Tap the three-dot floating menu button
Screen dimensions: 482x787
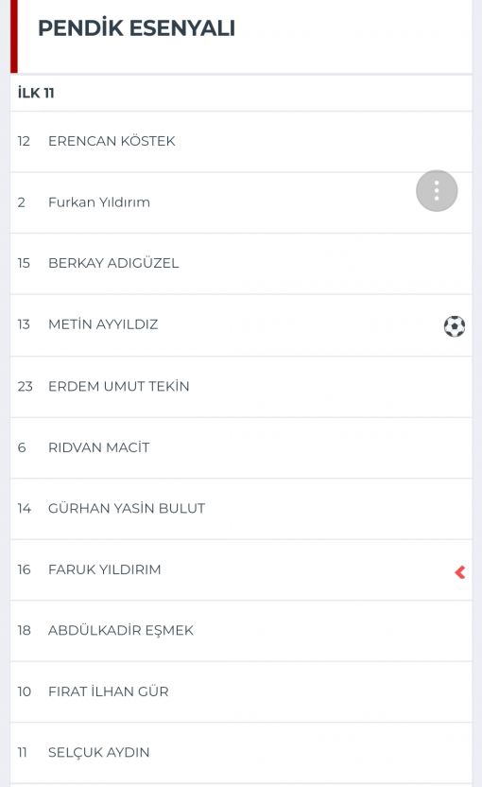click(437, 191)
